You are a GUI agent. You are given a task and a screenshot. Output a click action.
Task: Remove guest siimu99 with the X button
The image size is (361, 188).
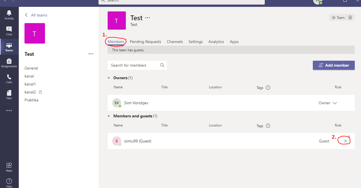click(x=346, y=141)
